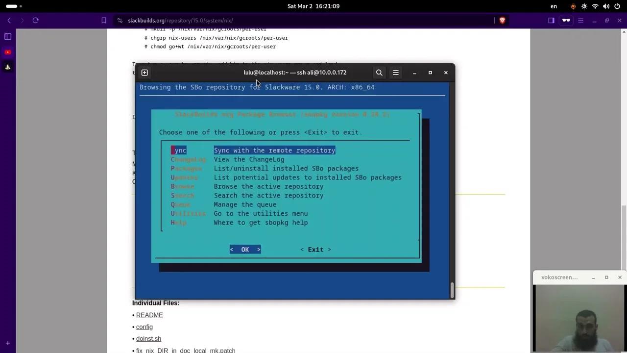Image resolution: width=627 pixels, height=353 pixels.
Task: Open the README file link
Action: [x=149, y=315]
